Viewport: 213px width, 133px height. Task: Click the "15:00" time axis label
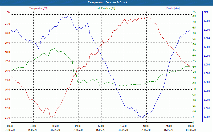[x=123, y=126]
